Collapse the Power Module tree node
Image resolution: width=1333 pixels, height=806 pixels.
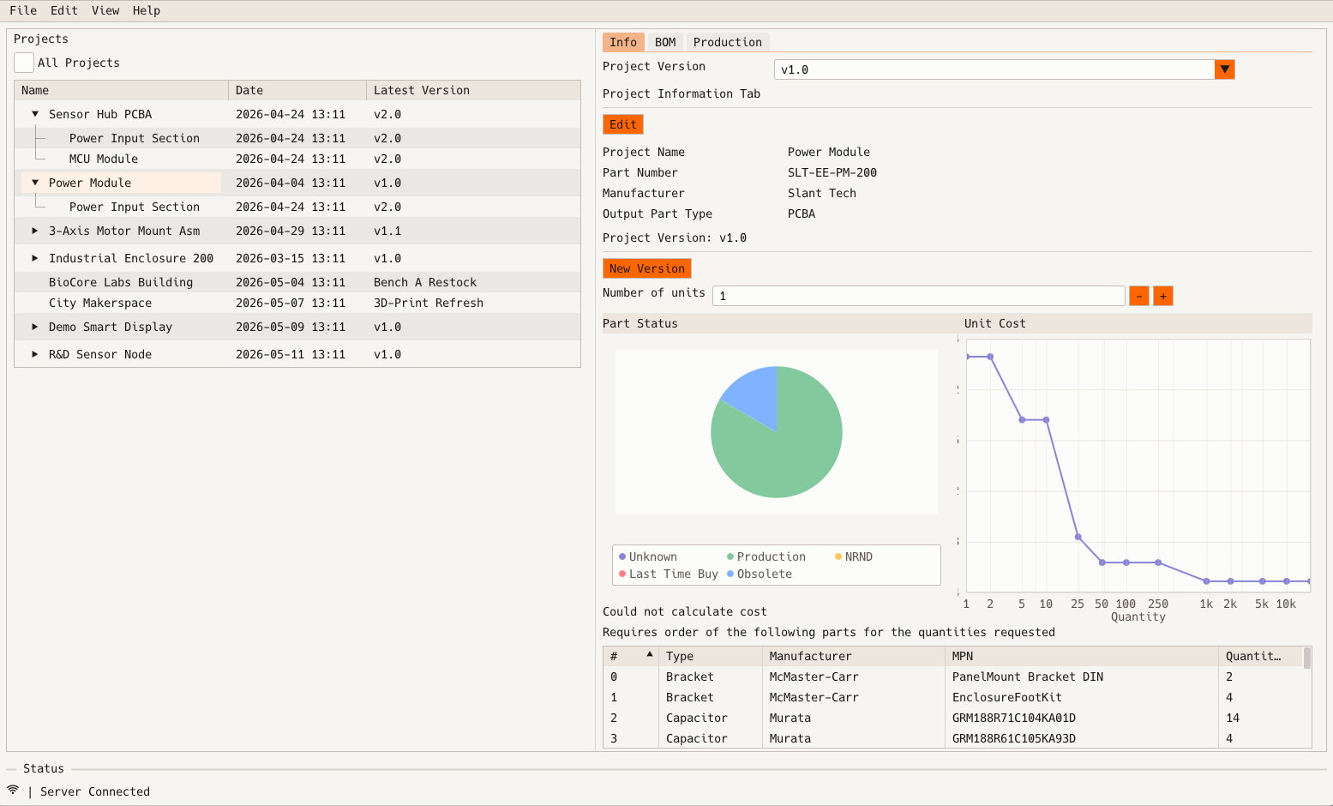coord(35,183)
